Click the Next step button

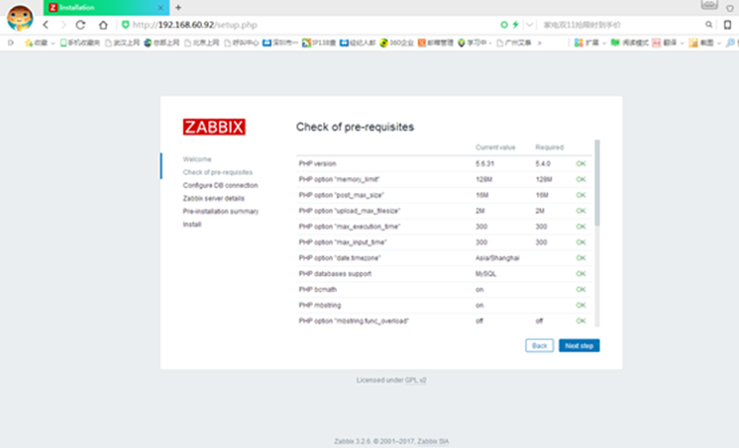(x=580, y=345)
